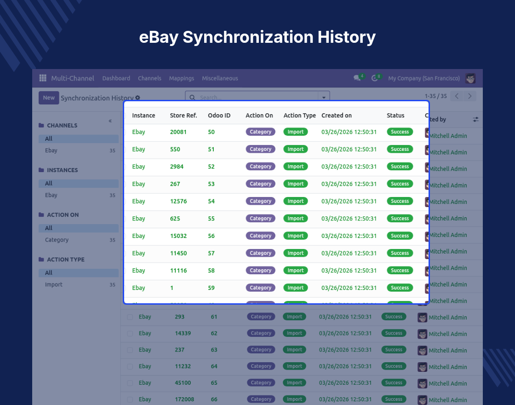The width and height of the screenshot is (515, 405).
Task: Go to the next page arrow
Action: (x=469, y=96)
